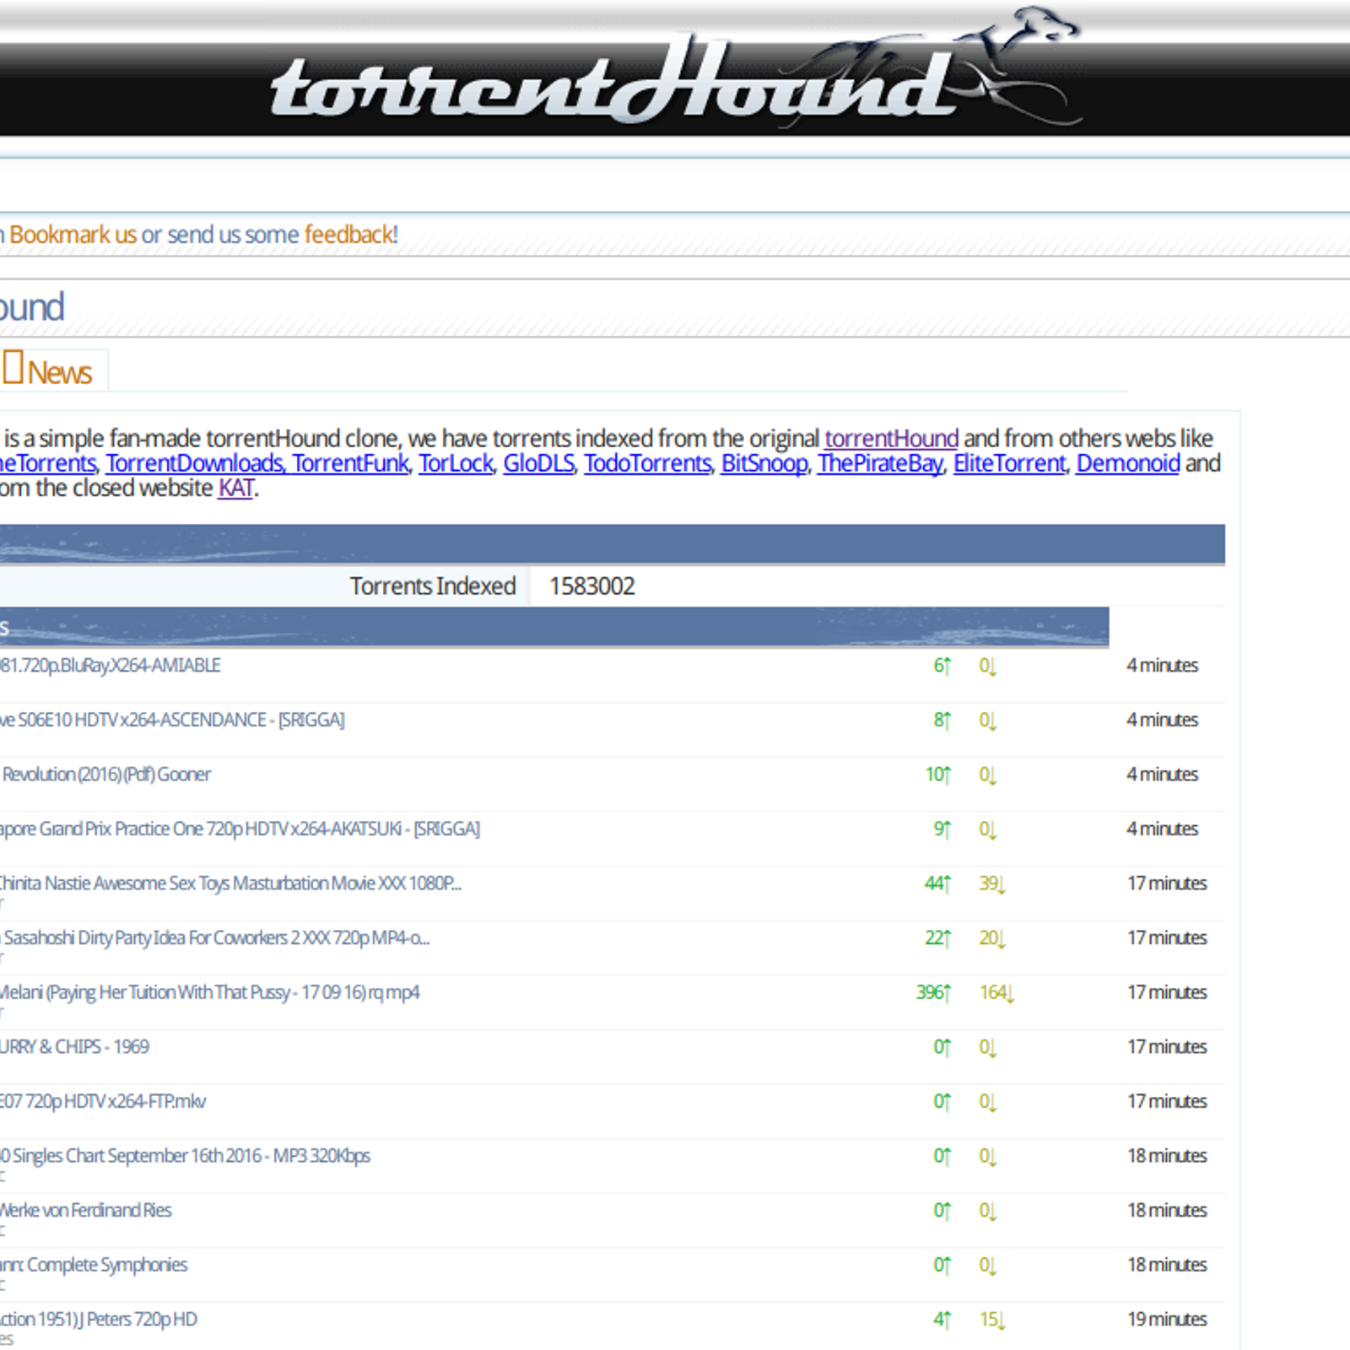
Task: Click 19 minutes age on J Peters row
Action: pos(1167,1319)
